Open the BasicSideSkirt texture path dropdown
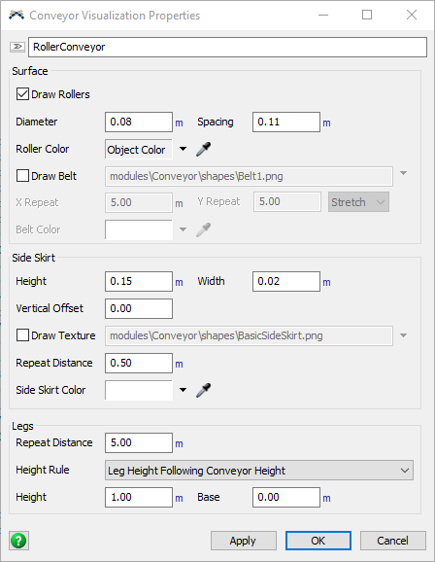435x562 pixels. [404, 335]
